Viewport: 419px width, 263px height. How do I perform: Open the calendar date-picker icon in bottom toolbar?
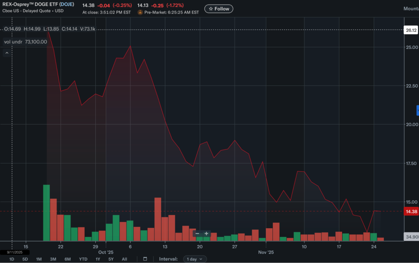click(145, 259)
